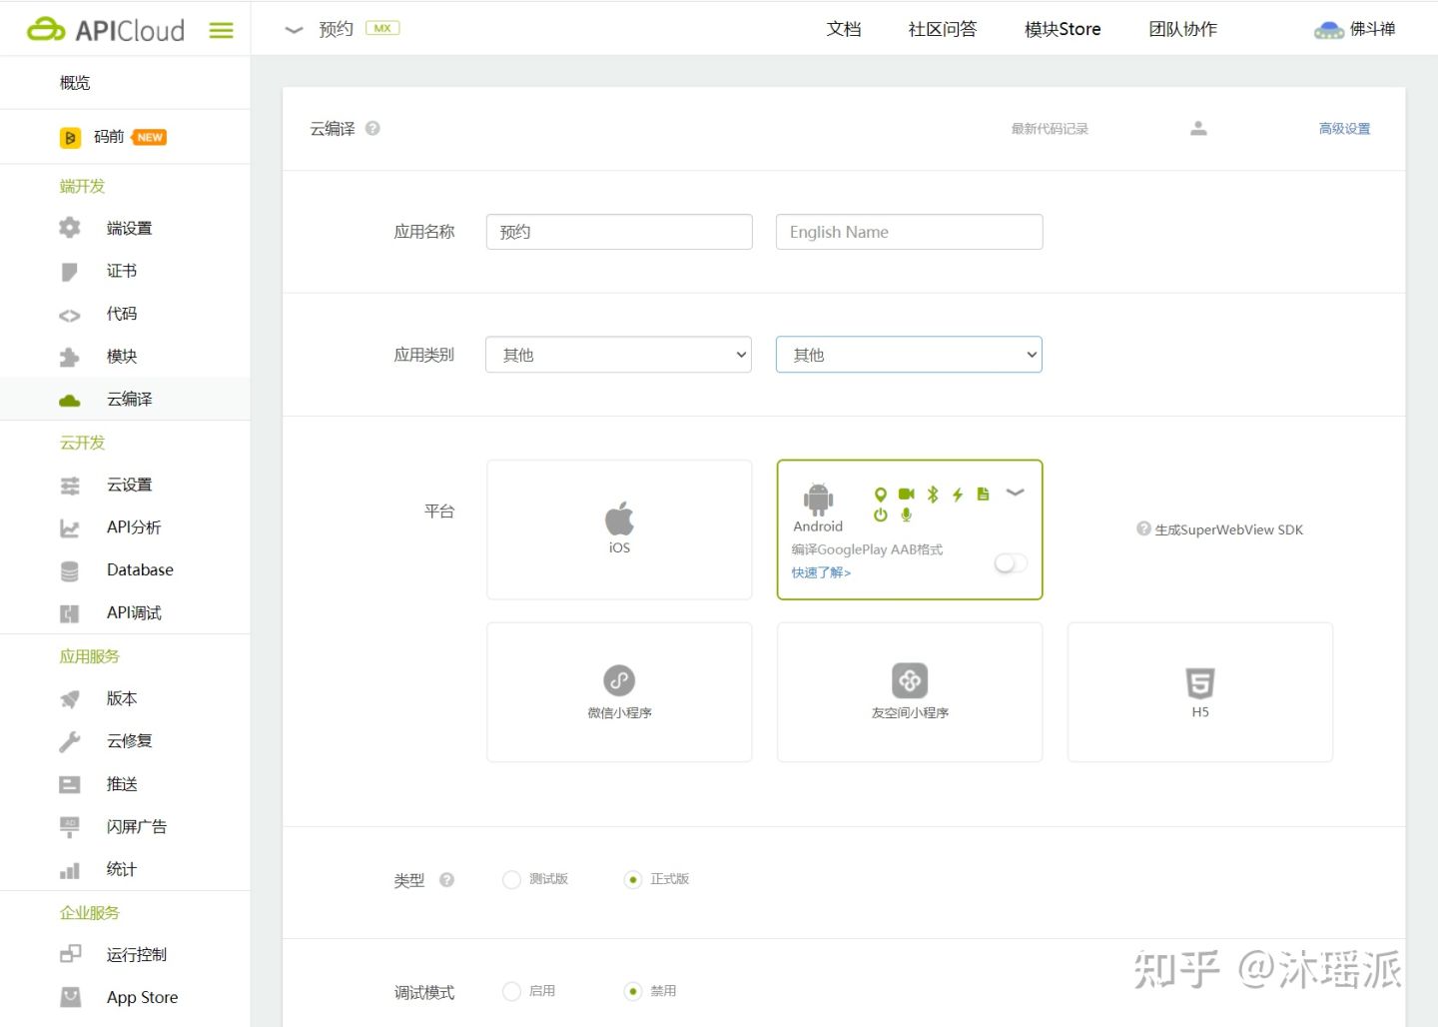The image size is (1438, 1027).
Task: Open 社区问答 in the top navigation
Action: [x=942, y=29]
